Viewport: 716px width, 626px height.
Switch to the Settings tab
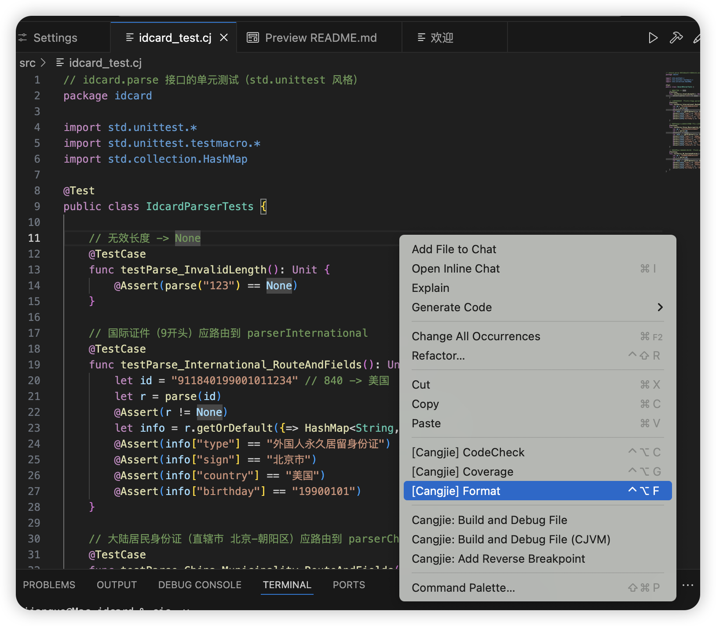click(x=55, y=38)
